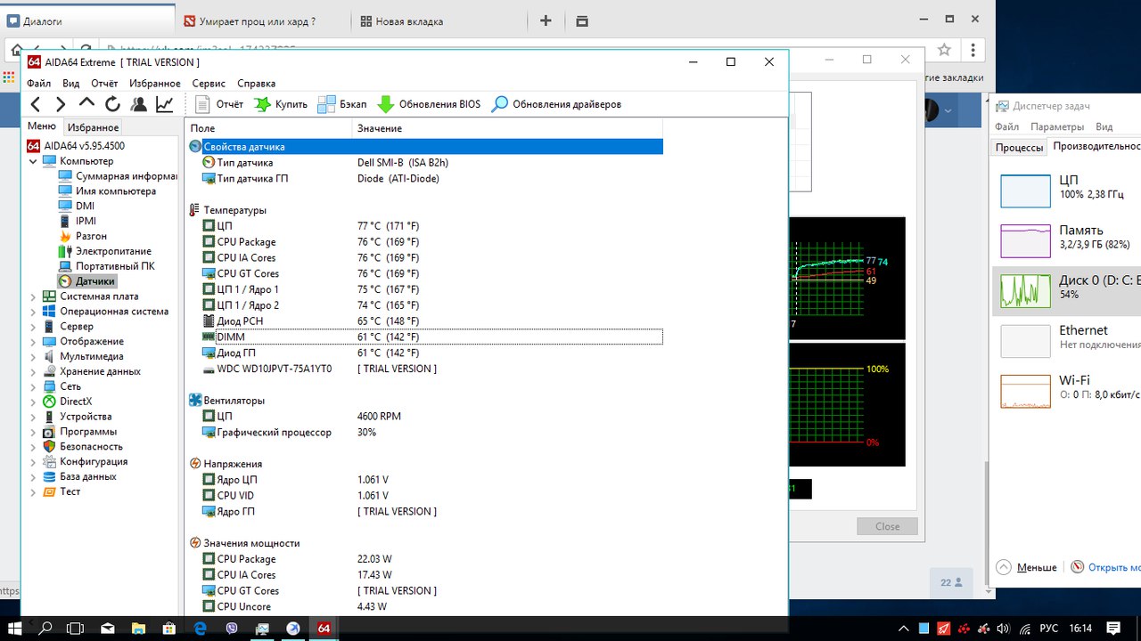Screen dimensions: 1141x641
Task: Select the Разгон item in the tree
Action: (x=91, y=236)
